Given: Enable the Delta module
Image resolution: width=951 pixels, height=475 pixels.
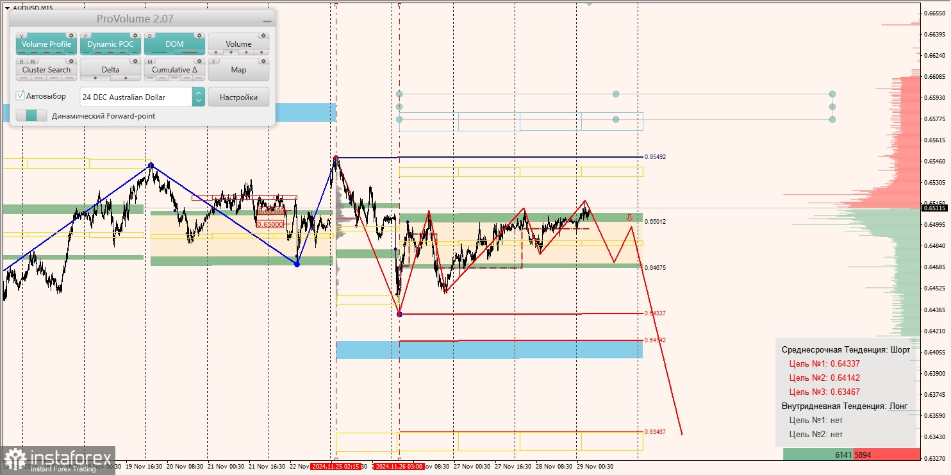Looking at the screenshot, I should coord(110,70).
